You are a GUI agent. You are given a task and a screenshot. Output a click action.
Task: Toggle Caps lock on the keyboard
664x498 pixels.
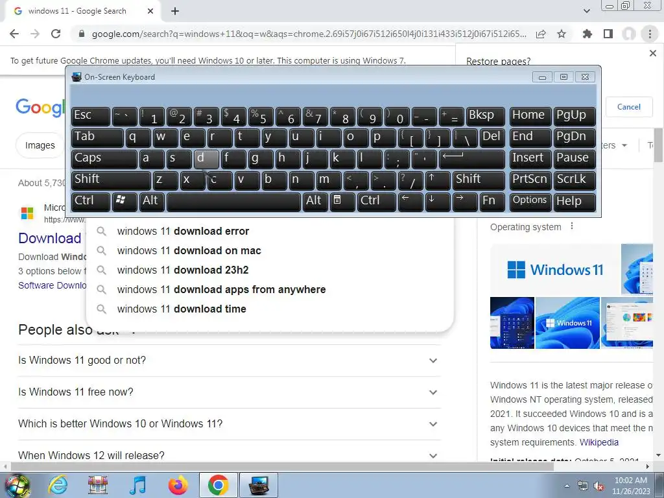tap(104, 159)
